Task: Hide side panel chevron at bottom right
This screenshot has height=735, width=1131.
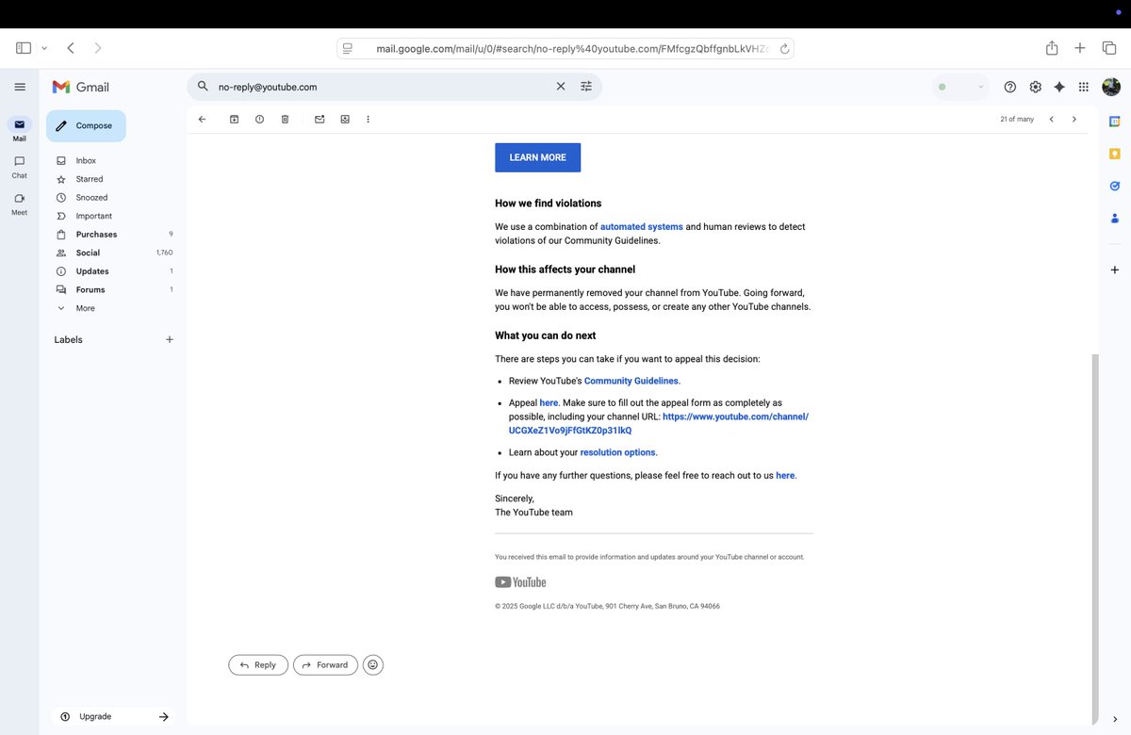Action: pos(1115,720)
